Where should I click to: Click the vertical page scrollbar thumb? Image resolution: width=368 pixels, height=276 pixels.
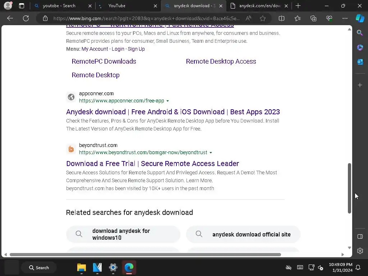pos(349,188)
